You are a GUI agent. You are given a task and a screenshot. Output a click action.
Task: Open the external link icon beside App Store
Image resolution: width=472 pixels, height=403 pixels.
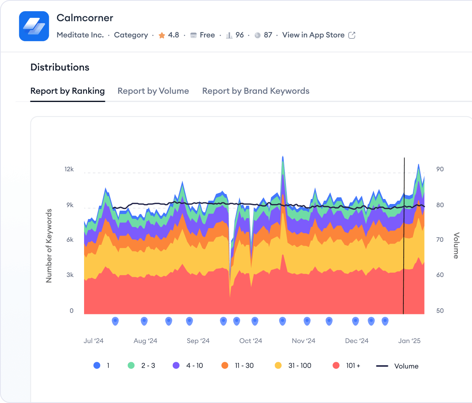pyautogui.click(x=352, y=35)
